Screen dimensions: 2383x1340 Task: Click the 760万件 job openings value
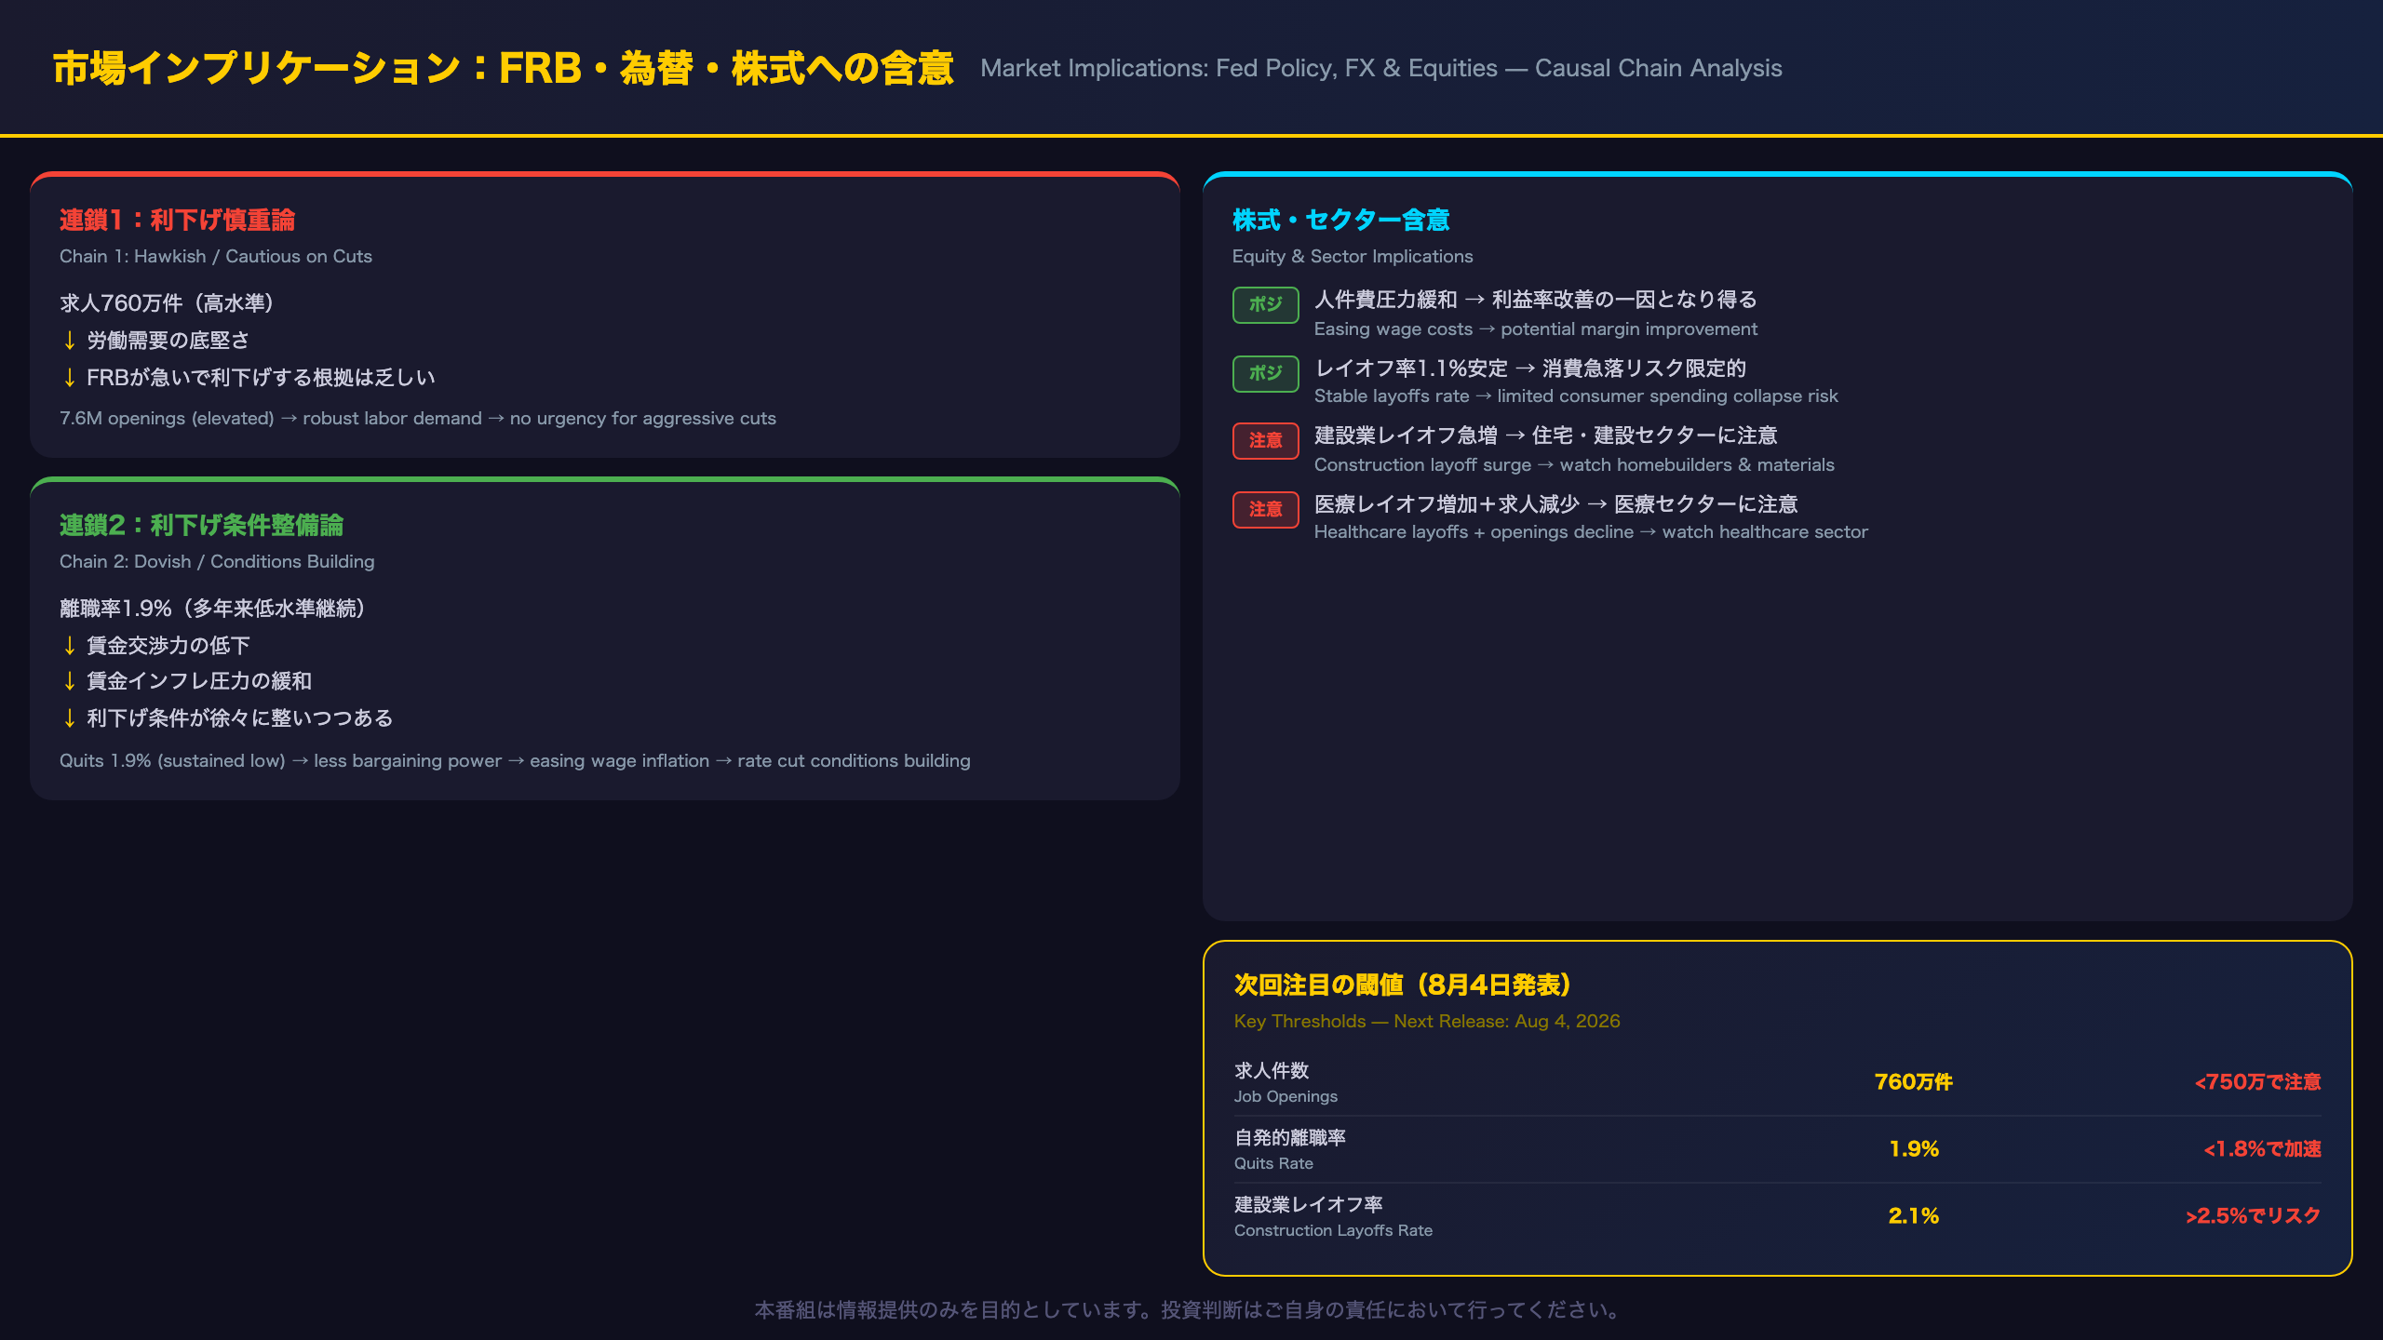click(1913, 1082)
